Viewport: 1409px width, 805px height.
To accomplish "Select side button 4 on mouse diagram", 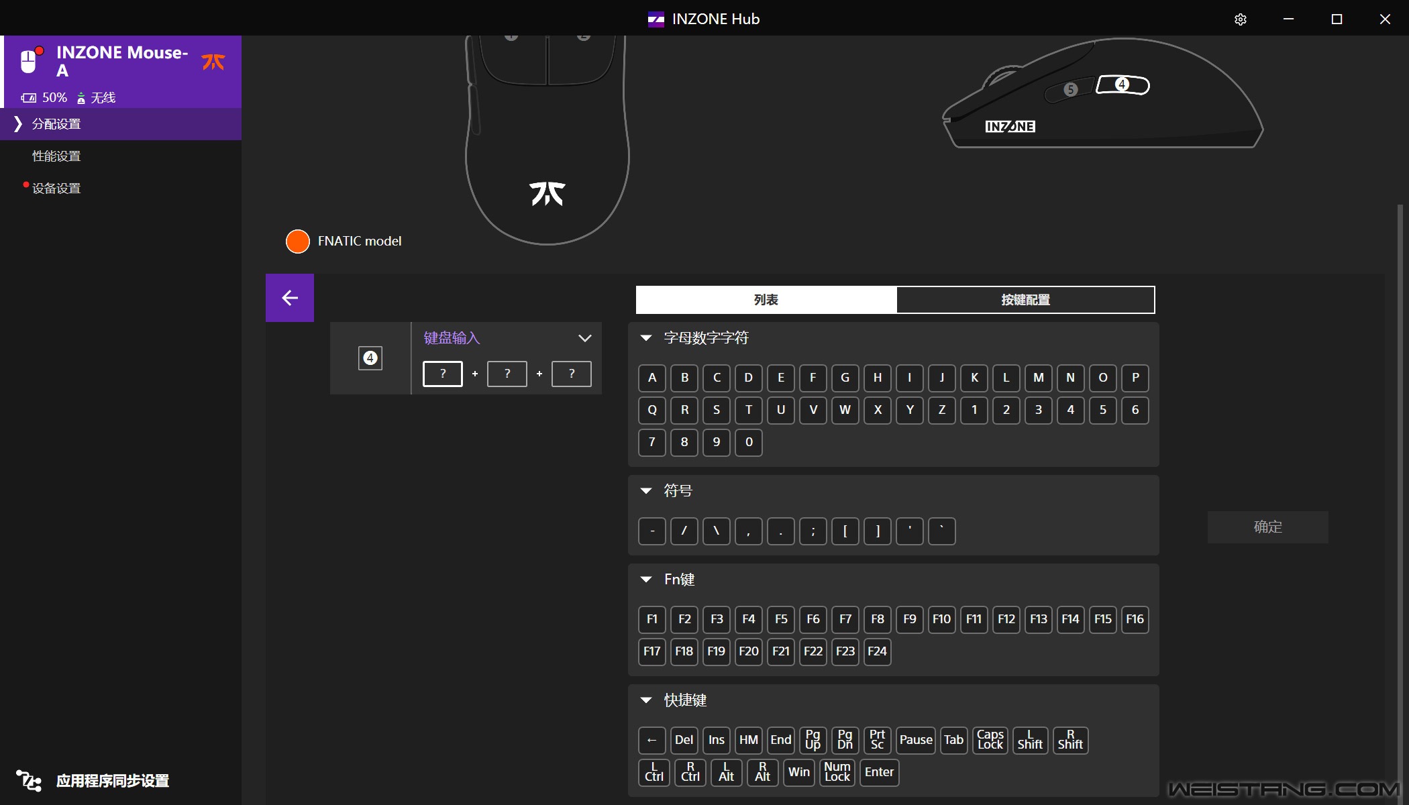I will click(x=1123, y=85).
